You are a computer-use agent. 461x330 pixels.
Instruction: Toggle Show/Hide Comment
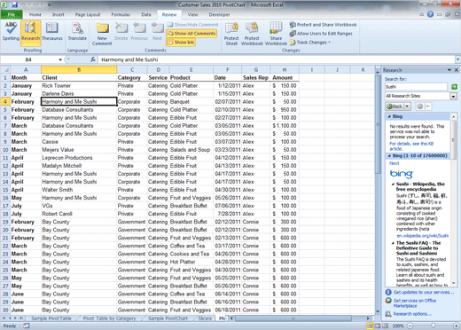192,25
